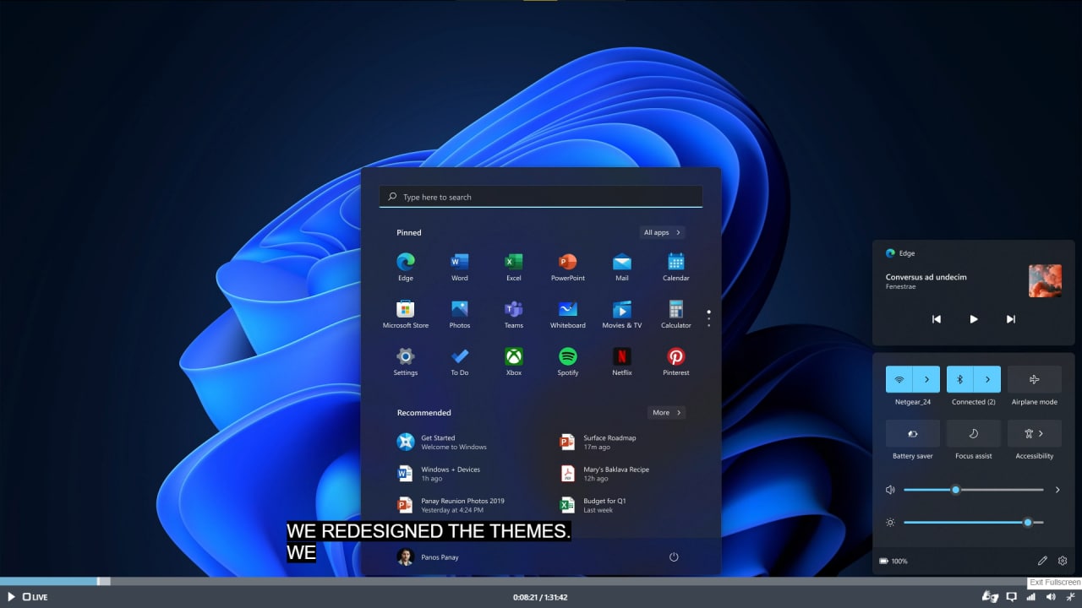Open All apps list
The height and width of the screenshot is (608, 1082).
point(662,232)
